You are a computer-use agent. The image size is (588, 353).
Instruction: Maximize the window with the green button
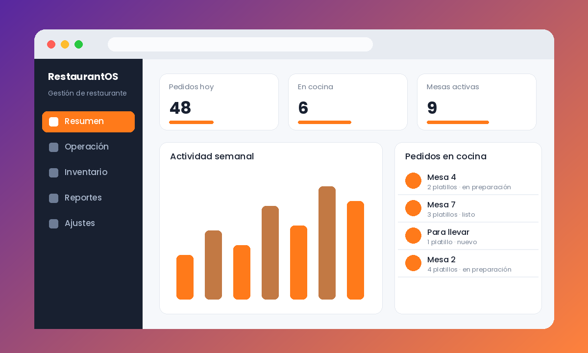pyautogui.click(x=78, y=45)
